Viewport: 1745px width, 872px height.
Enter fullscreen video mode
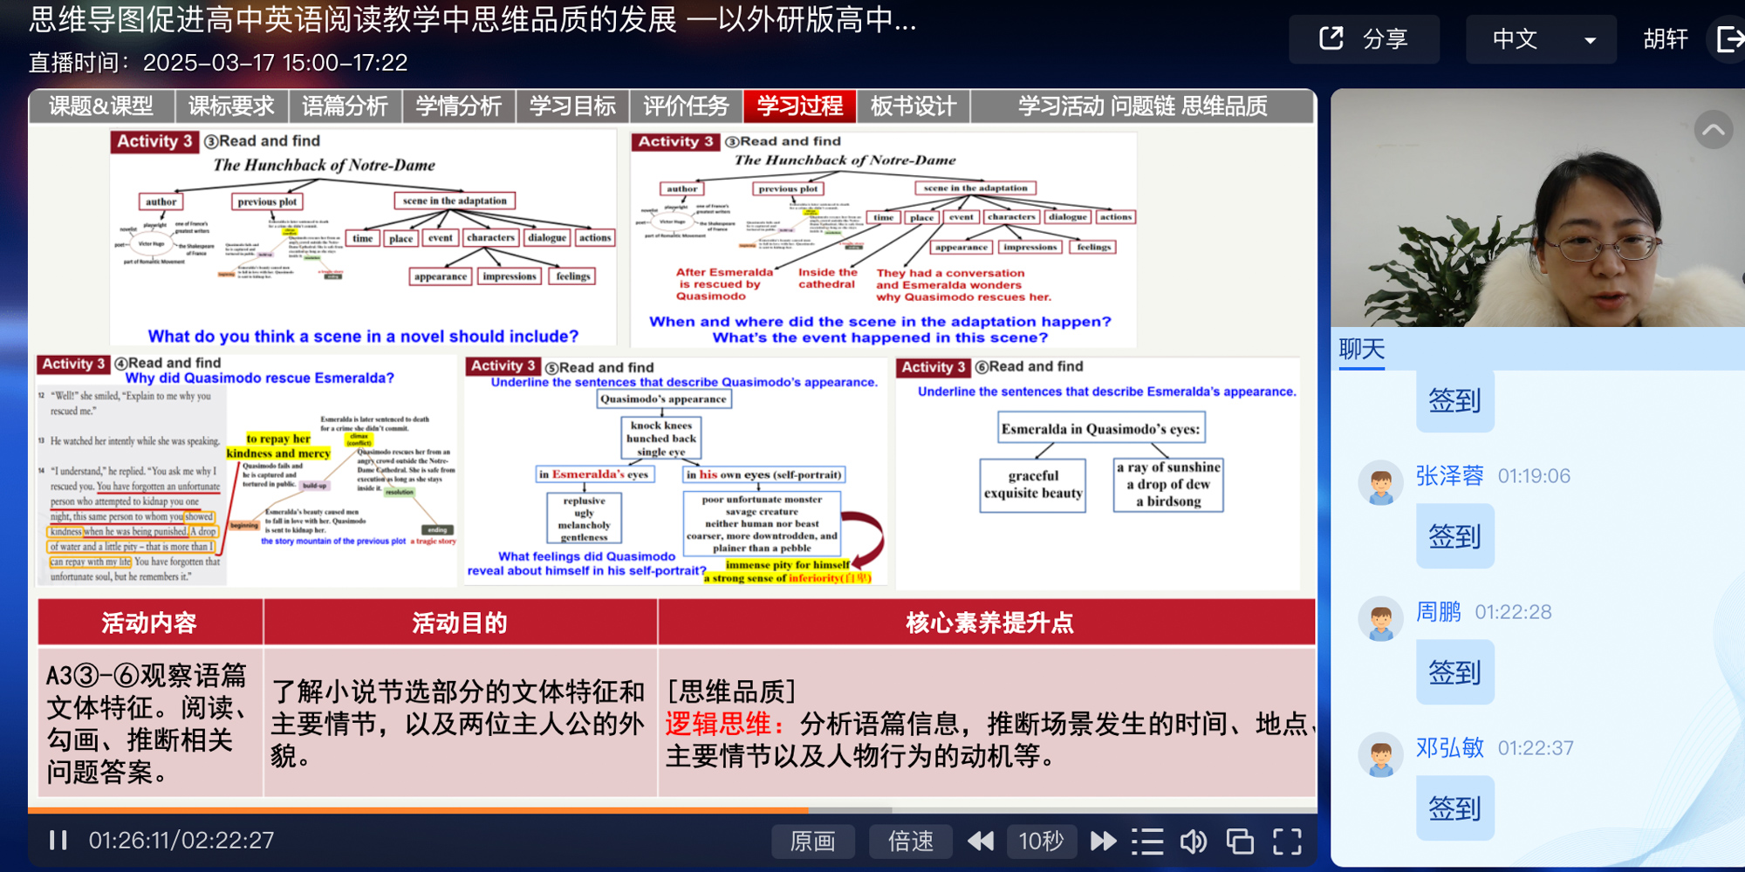click(1287, 841)
